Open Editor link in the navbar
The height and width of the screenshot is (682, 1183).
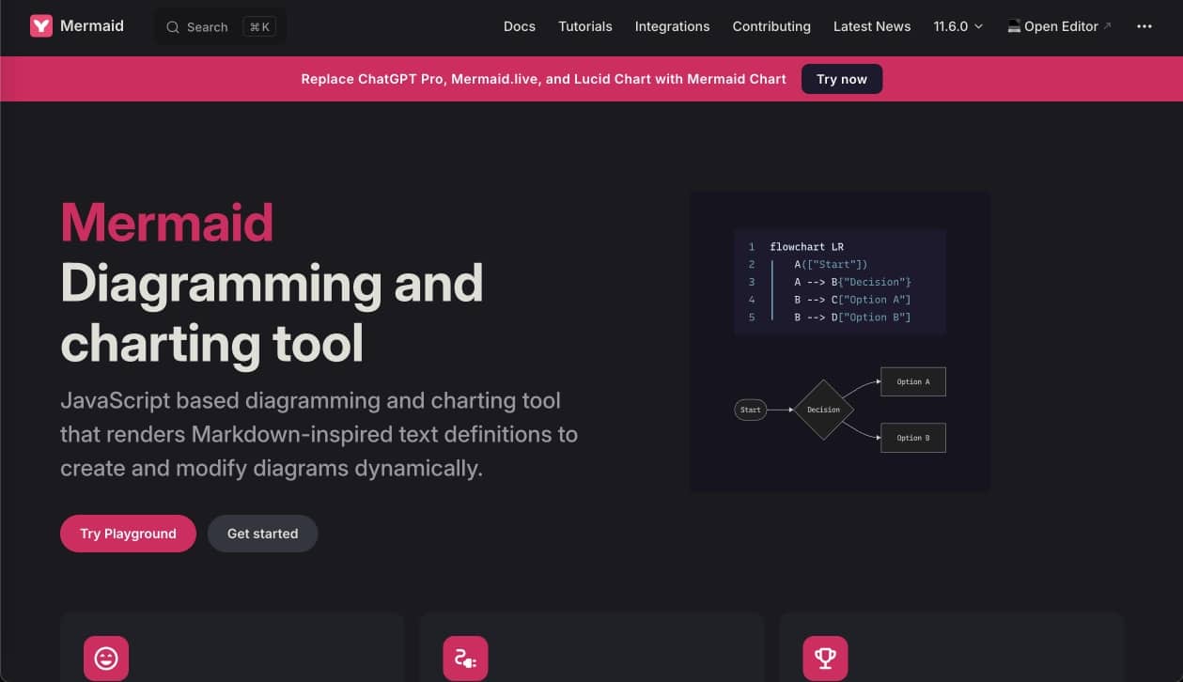pos(1060,26)
